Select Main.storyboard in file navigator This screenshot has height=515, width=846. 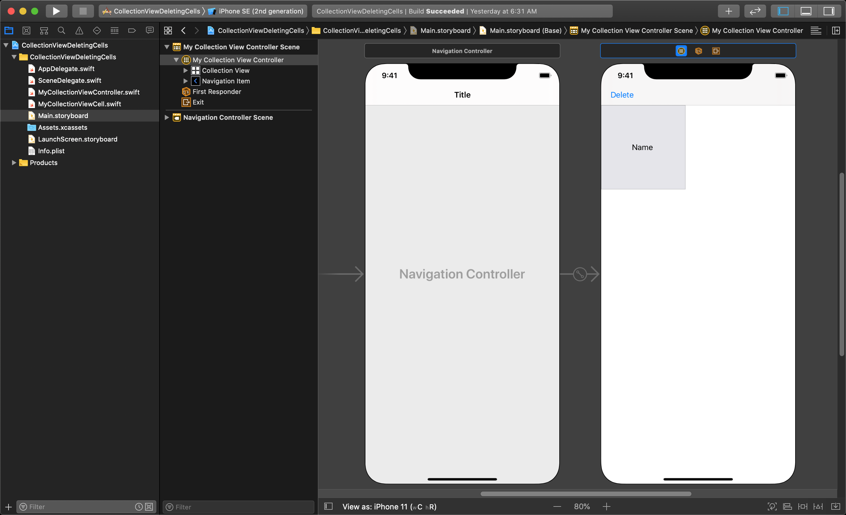pos(63,115)
